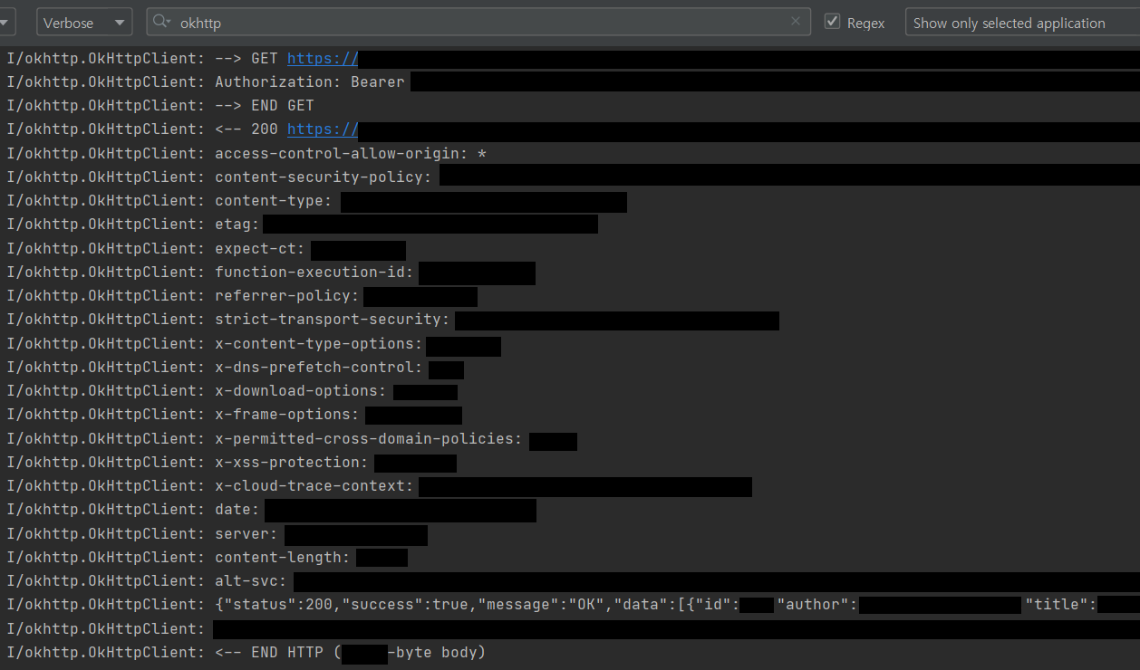
Task: Open the Show only selected application dropdown
Action: [1022, 22]
